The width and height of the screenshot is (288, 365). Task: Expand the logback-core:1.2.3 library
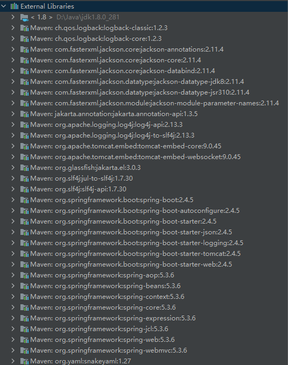coord(13,38)
